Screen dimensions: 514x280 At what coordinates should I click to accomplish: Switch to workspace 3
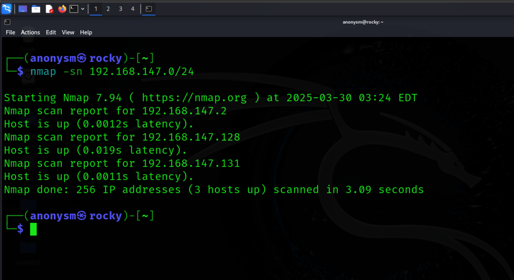point(120,9)
